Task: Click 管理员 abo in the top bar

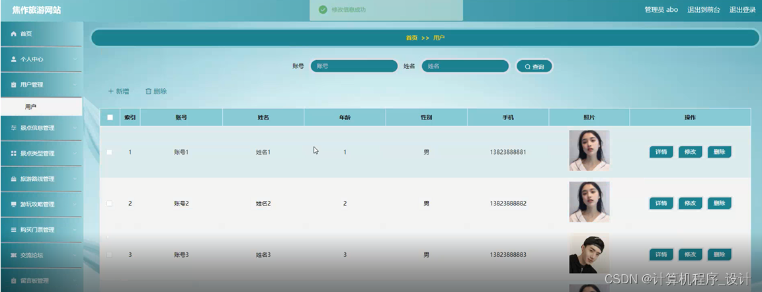Action: [x=661, y=10]
